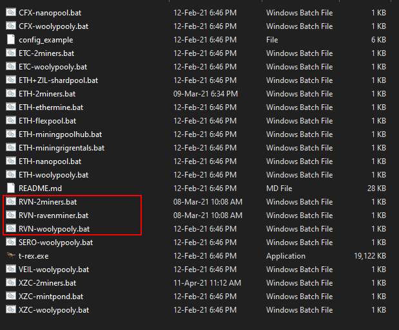Select the RVN-woolypooly.bat file
The image size is (399, 330).
[54, 229]
